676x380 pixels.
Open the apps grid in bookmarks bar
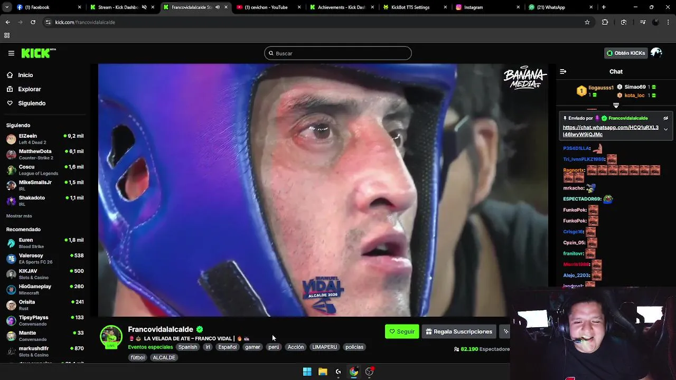(x=7, y=35)
